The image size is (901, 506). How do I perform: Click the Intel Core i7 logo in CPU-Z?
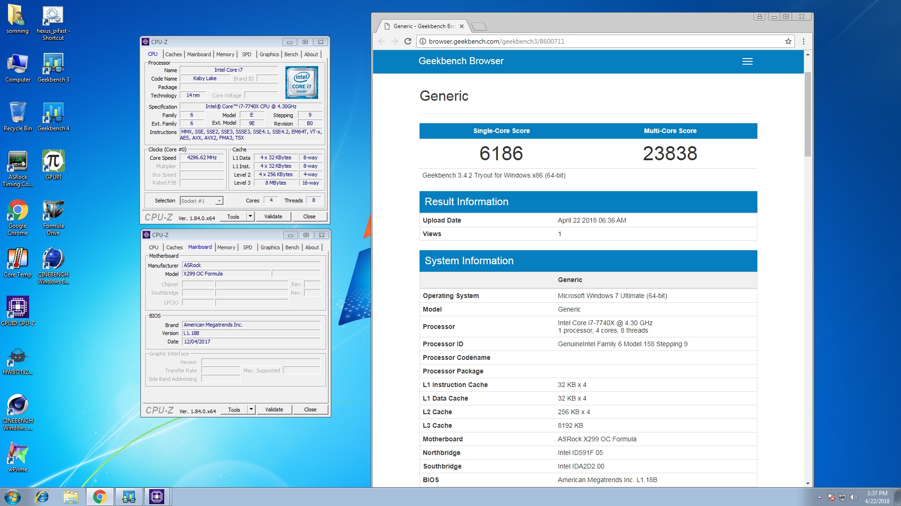(302, 82)
